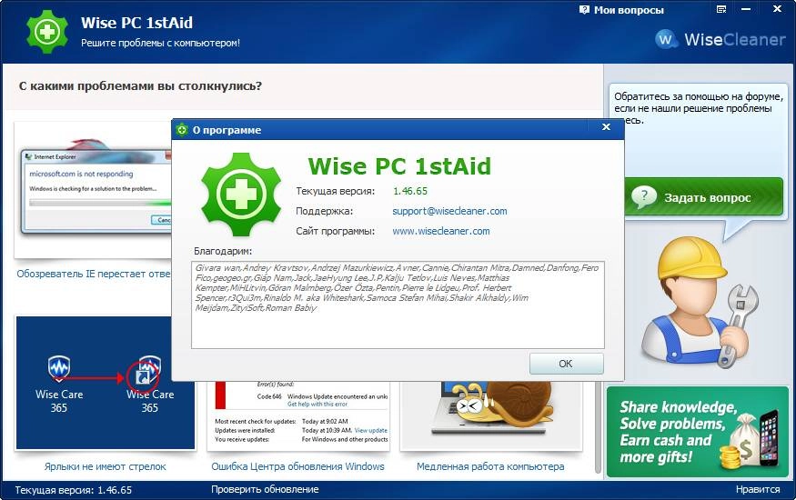
Task: Open Ошибка Центра обновления Windows link
Action: [x=297, y=466]
